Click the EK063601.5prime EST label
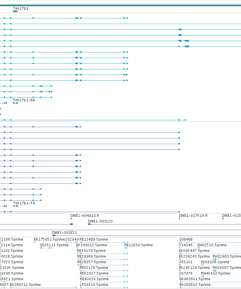Viewport: 241px width, 289px height. tap(195, 279)
